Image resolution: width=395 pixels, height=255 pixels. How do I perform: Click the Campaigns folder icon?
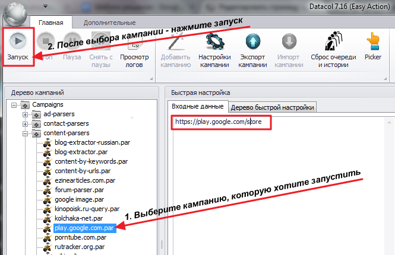tap(25, 105)
